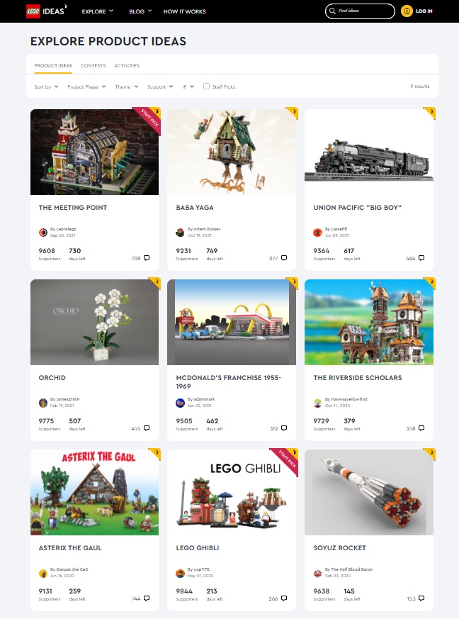Switch to the Contests tab
This screenshot has height=619, width=459.
[x=93, y=65]
